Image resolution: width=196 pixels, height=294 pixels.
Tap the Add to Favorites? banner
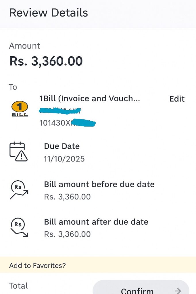(37, 265)
